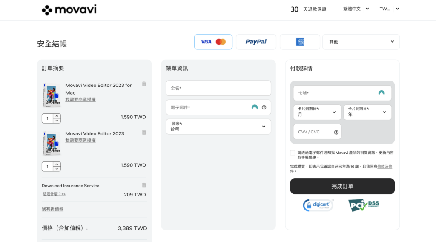Click password manager icon in email field
The image size is (436, 242).
[x=255, y=107]
